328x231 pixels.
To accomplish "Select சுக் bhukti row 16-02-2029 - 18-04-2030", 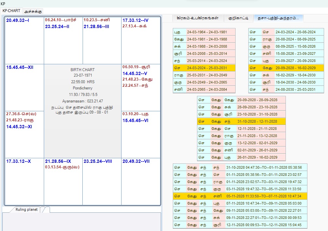I will [286, 75].
